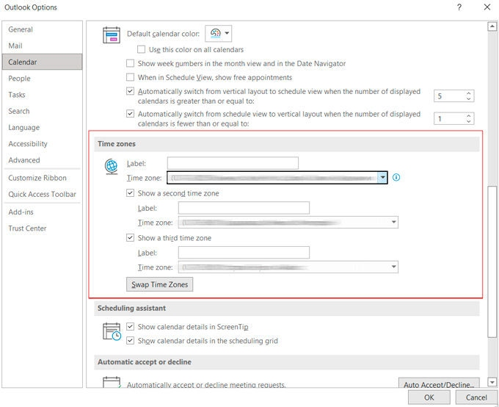Click the Swap Time Zones button
Viewport: 499px width, 407px height.
(x=159, y=284)
